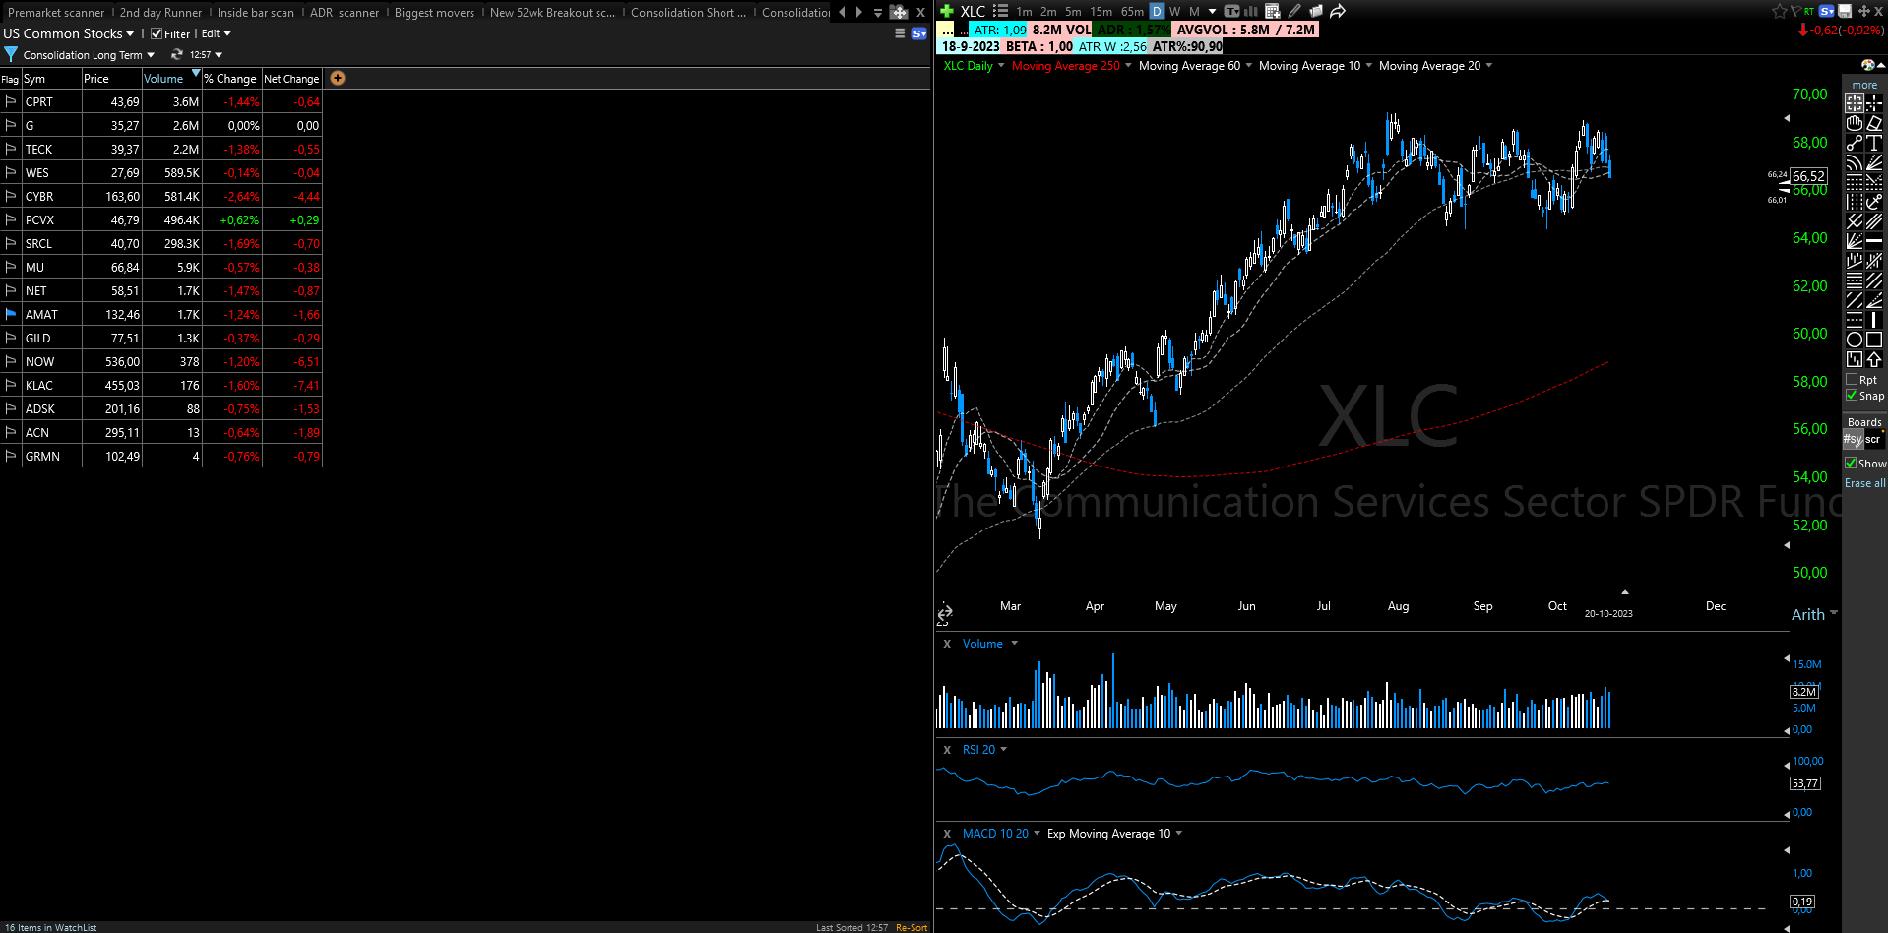Switch to the Inside bar scan tab
1888x933 pixels.
click(255, 13)
